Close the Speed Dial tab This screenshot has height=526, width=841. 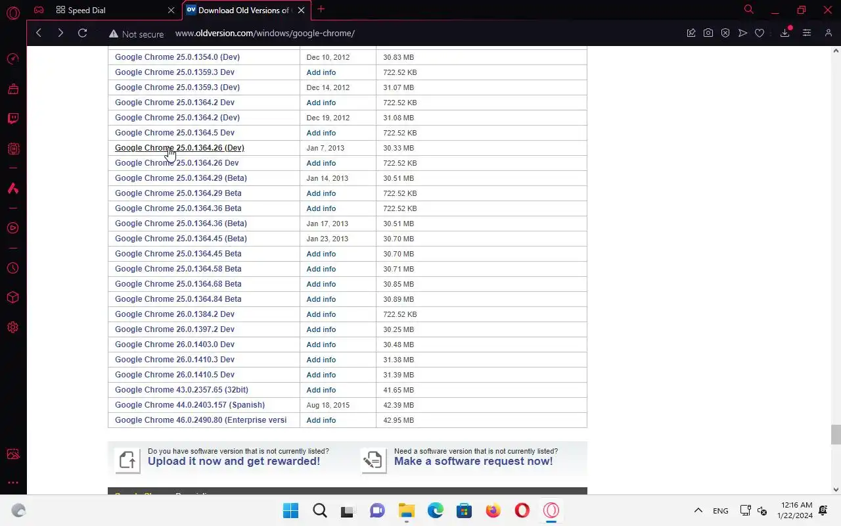pos(171,10)
